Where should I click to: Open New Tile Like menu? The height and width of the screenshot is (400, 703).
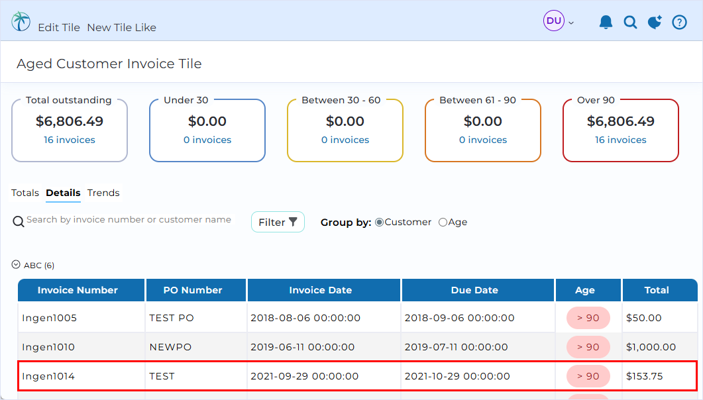(121, 27)
